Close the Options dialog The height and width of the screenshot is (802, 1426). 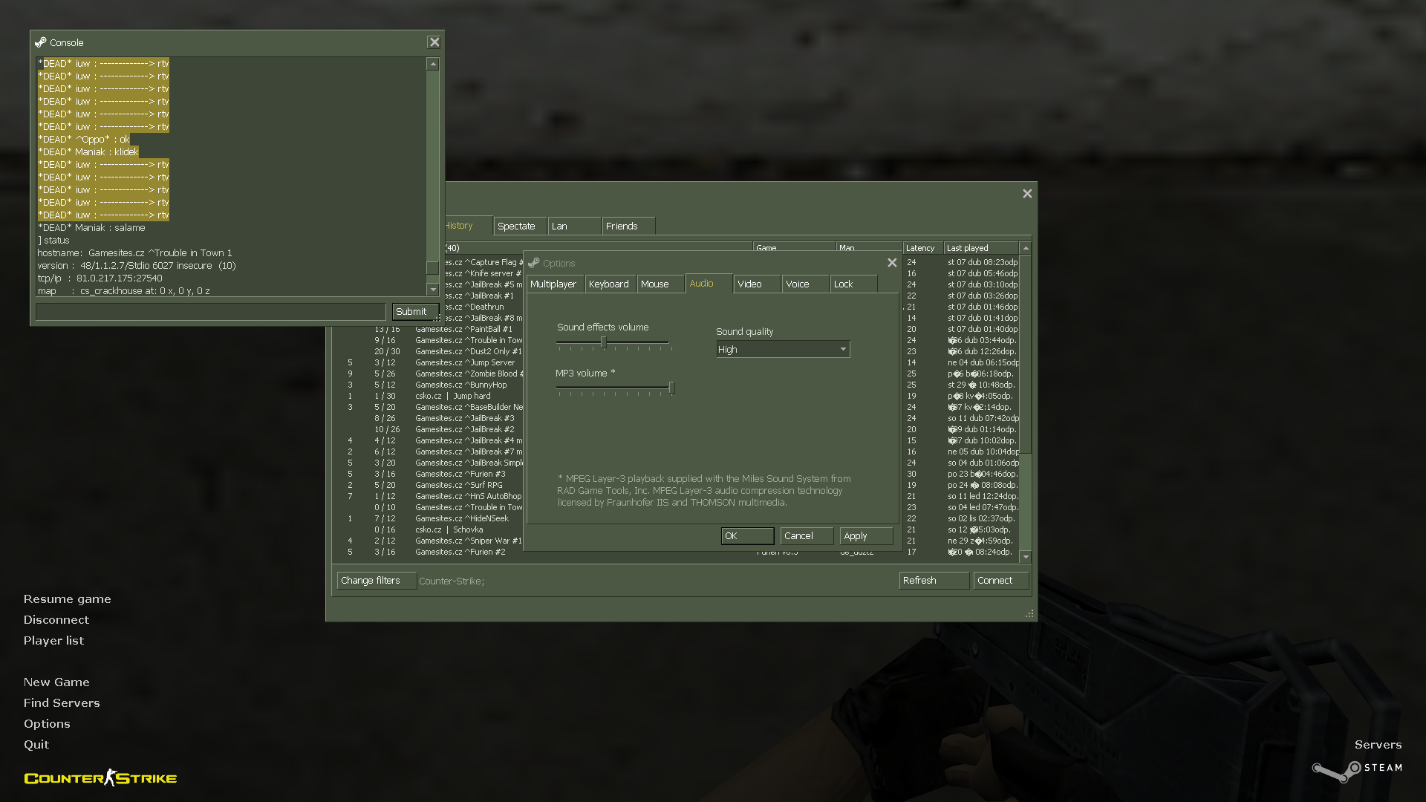(892, 263)
